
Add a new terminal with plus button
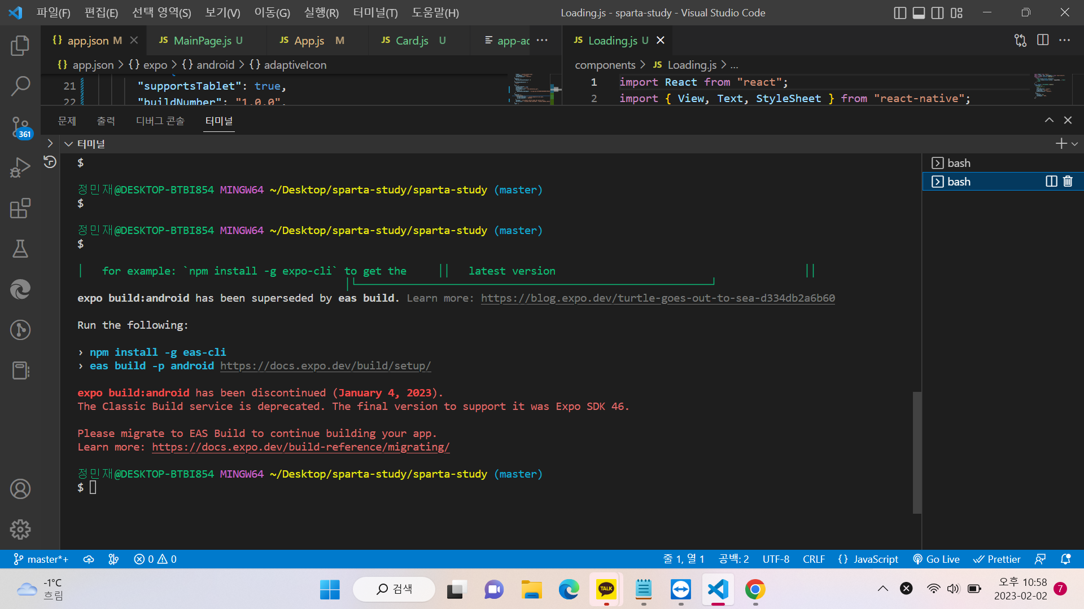[1061, 144]
